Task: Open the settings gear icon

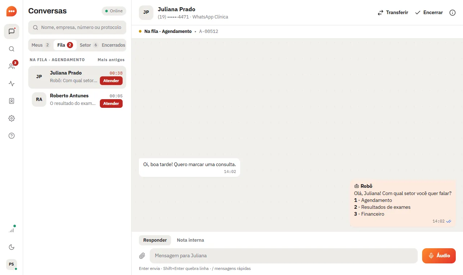Action: click(12, 118)
